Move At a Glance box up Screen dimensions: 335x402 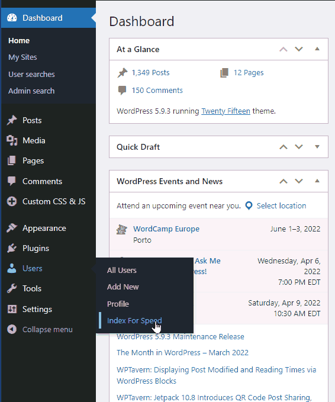pos(284,49)
